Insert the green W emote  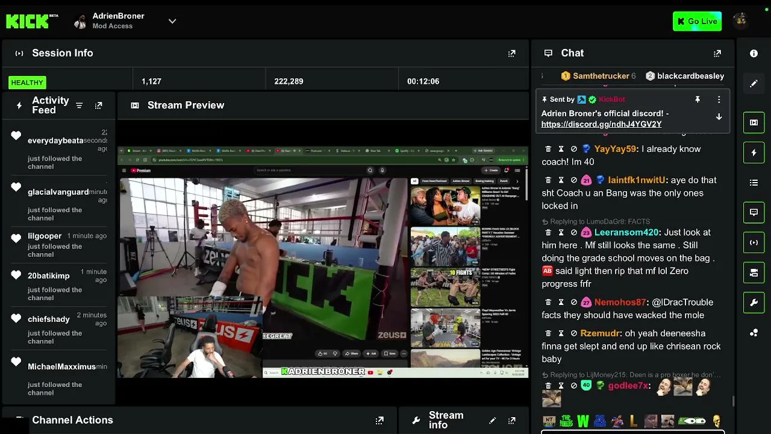(x=582, y=421)
